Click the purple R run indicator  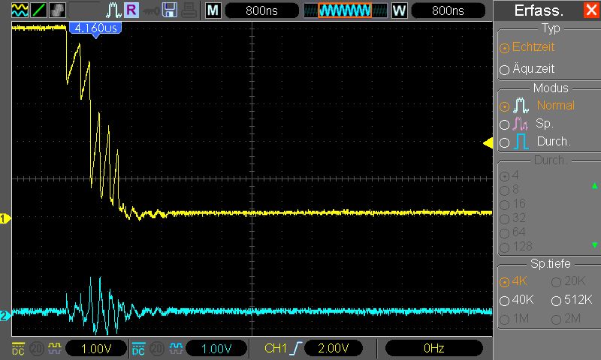[x=131, y=10]
